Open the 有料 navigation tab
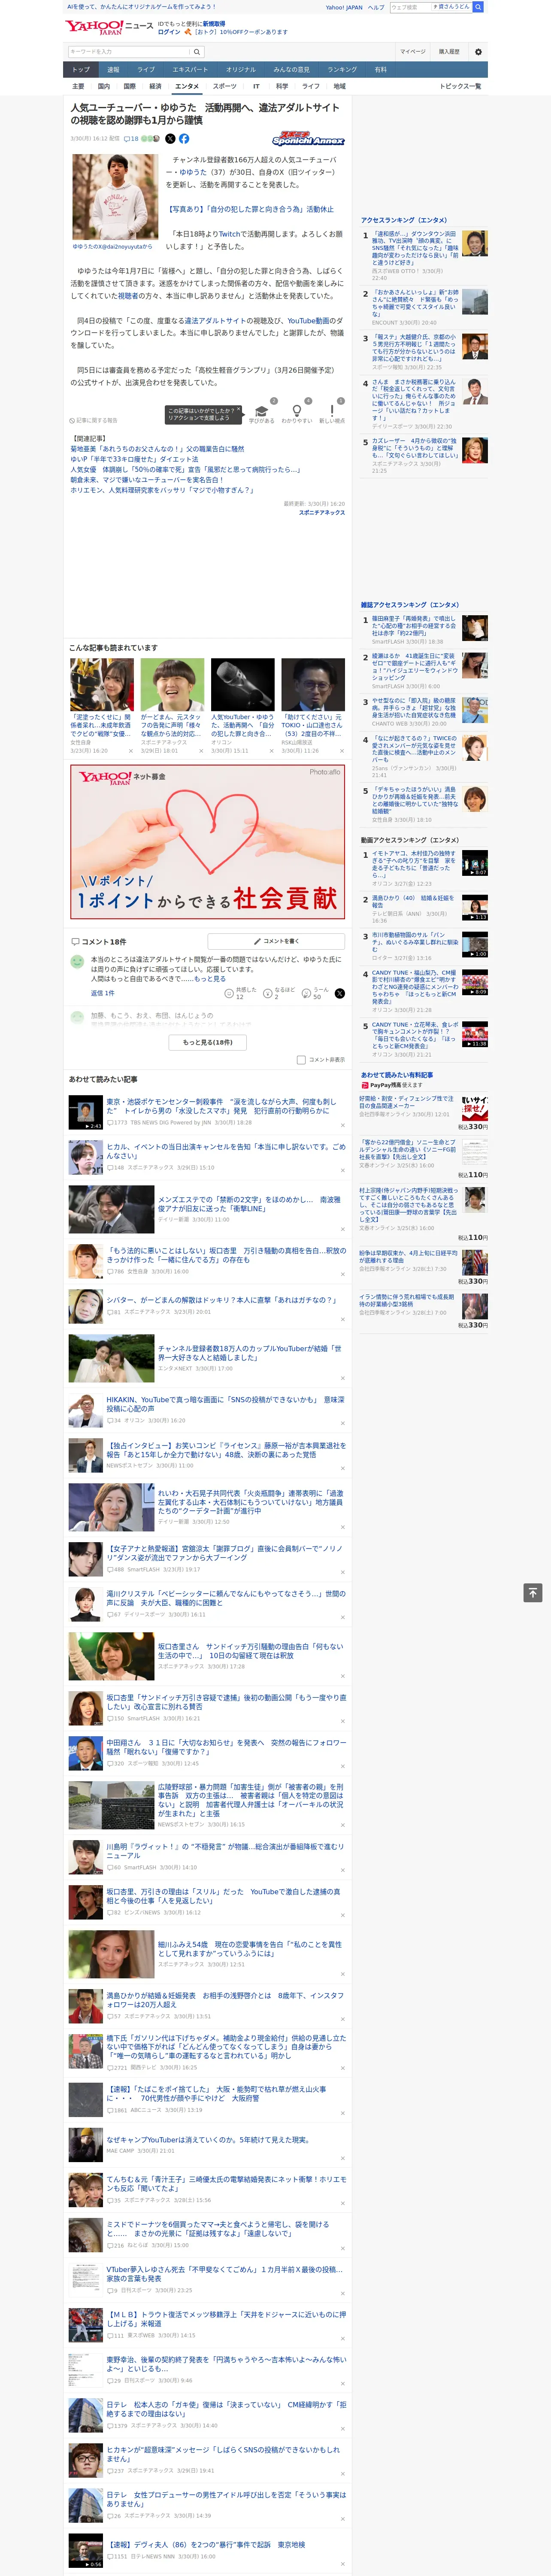Screen dimensions: 551x2576 [x=381, y=70]
